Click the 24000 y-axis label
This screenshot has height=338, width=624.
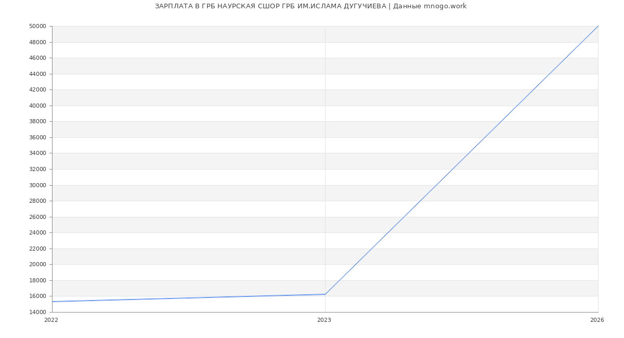coord(38,233)
